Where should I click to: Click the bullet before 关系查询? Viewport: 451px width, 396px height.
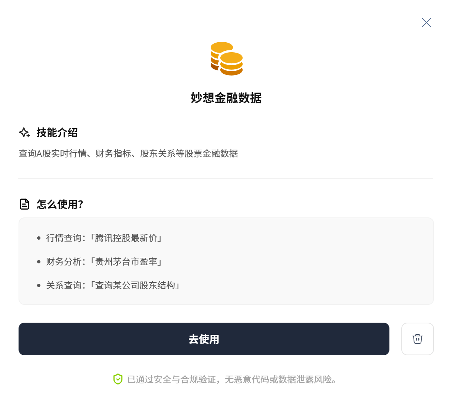tap(39, 286)
